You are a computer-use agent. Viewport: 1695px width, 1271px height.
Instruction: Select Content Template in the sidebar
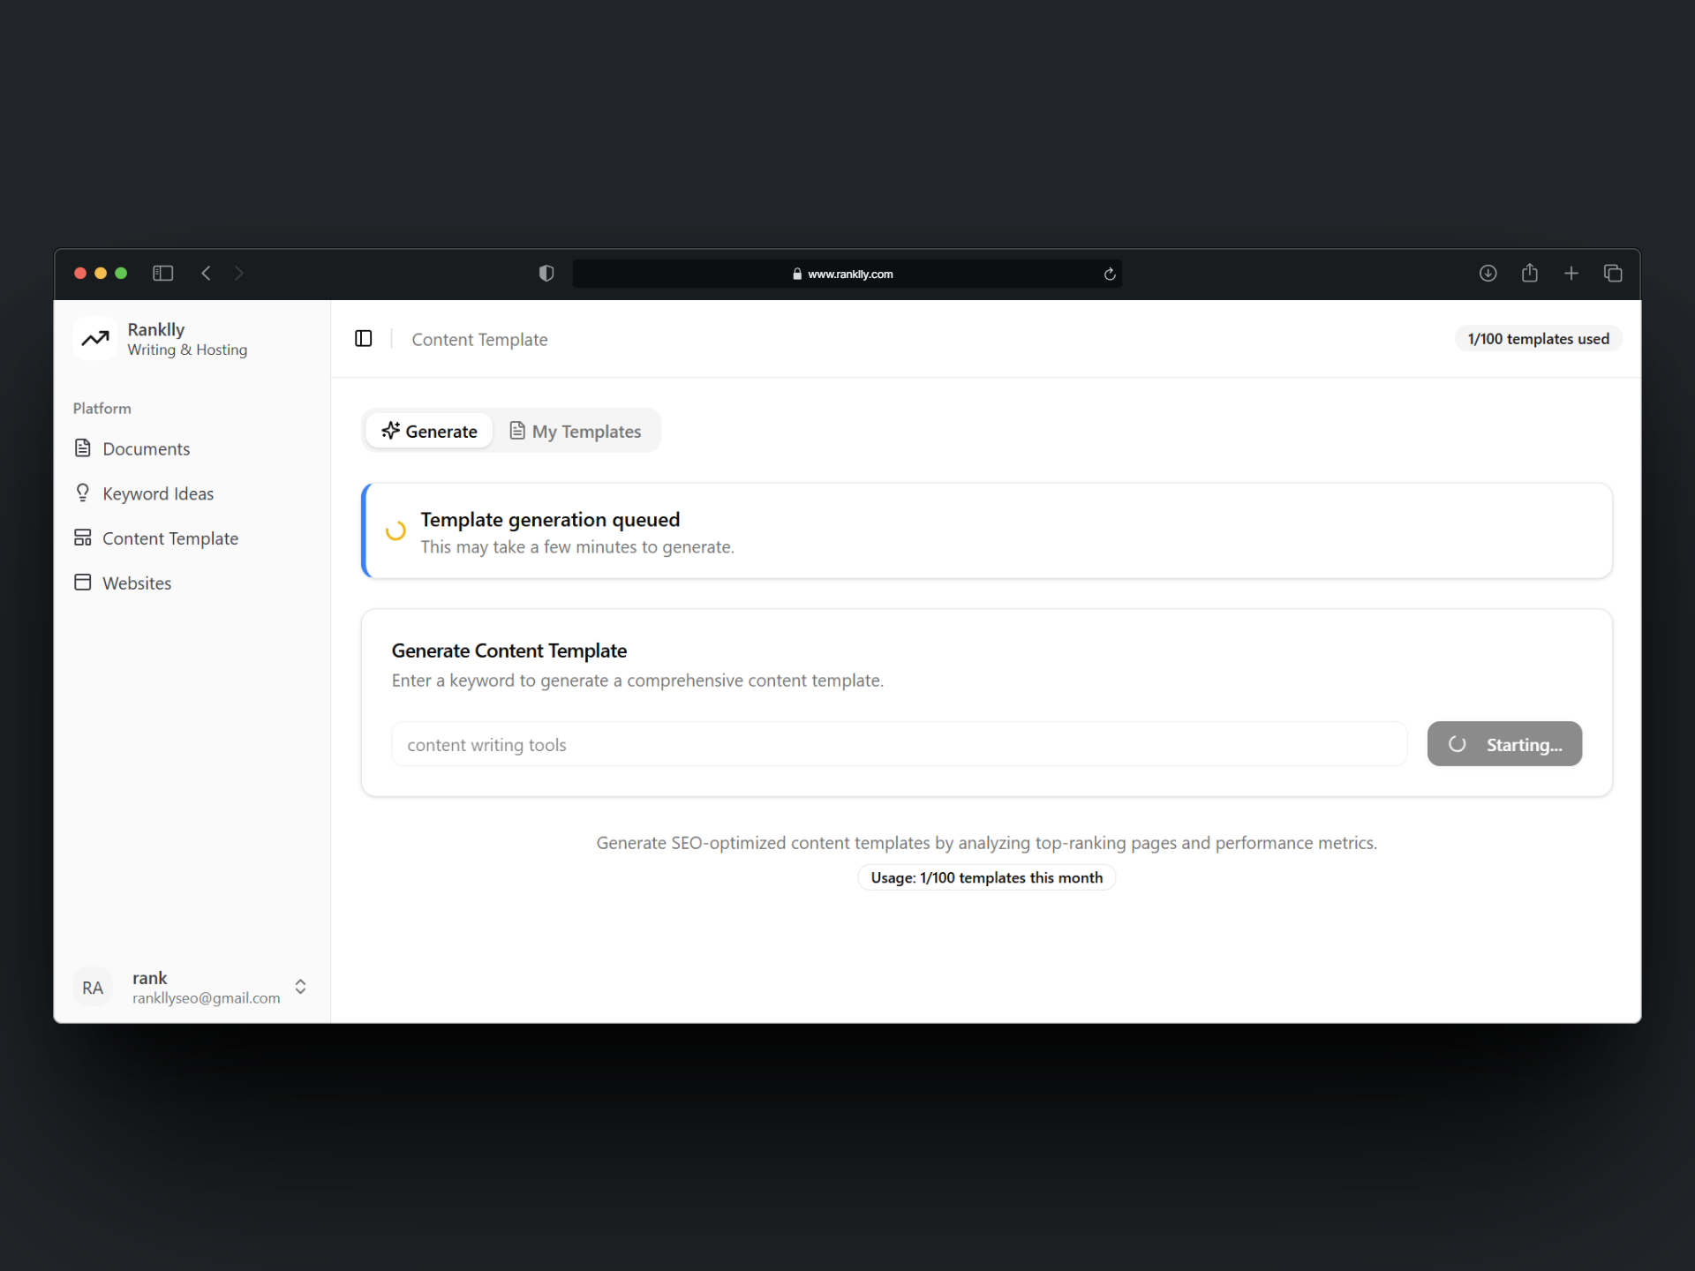[169, 538]
